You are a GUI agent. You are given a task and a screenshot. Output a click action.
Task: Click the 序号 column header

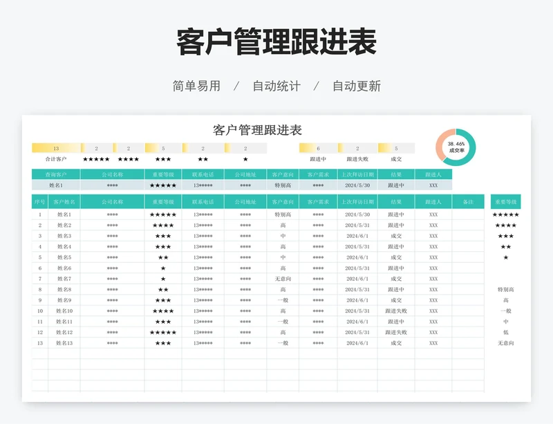(40, 202)
